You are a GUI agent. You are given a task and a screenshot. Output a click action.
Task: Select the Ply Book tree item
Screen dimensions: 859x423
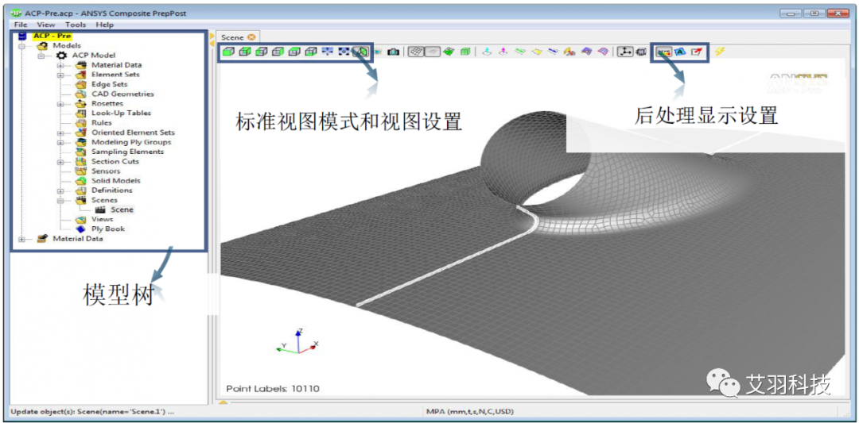pos(108,229)
